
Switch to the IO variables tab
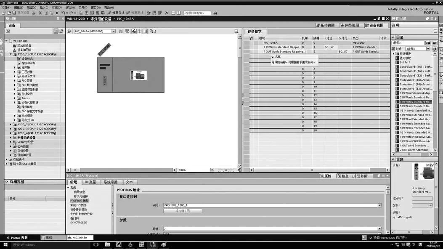(x=90, y=182)
